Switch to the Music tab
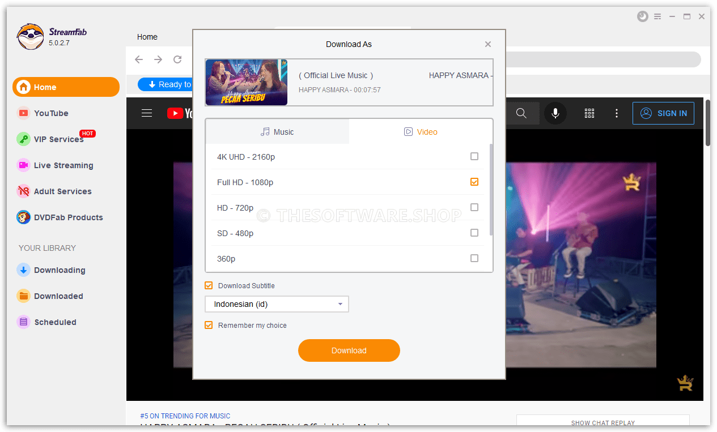Image resolution: width=717 pixels, height=432 pixels. coord(277,132)
